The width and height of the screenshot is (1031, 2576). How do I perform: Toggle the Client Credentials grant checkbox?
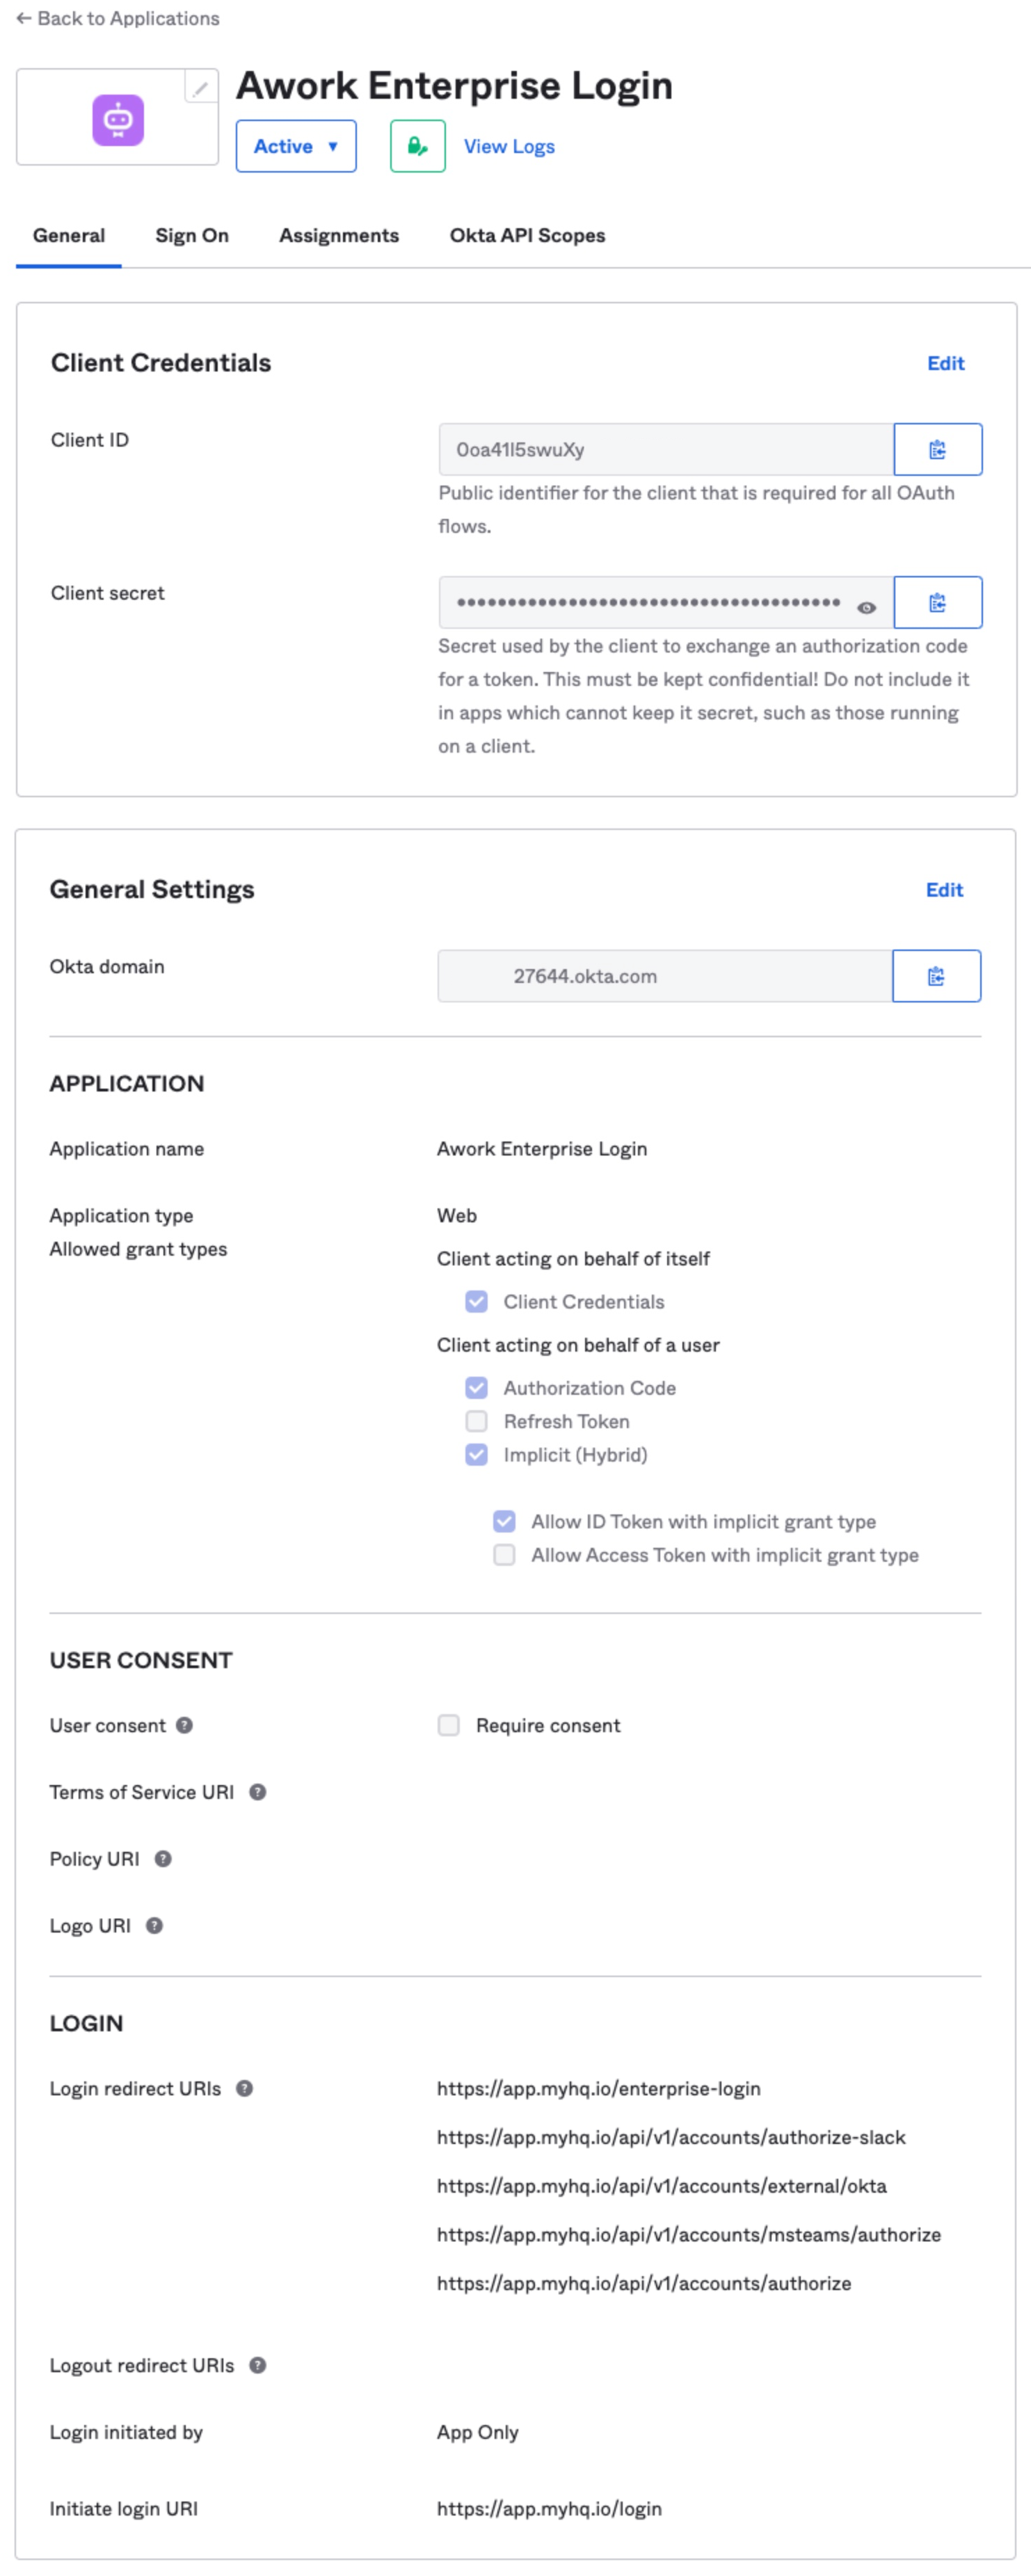pyautogui.click(x=476, y=1301)
